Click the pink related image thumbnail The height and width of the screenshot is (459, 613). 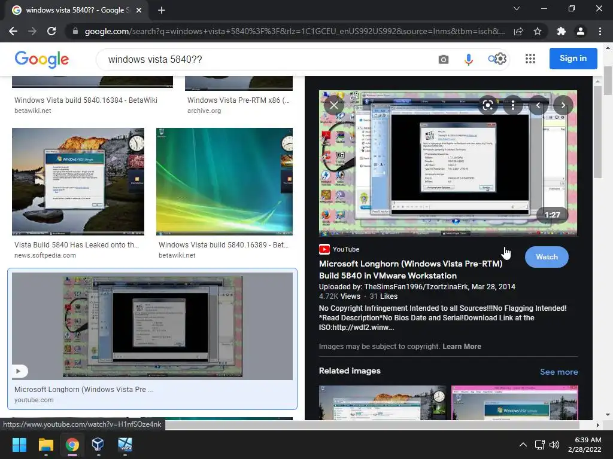click(514, 403)
